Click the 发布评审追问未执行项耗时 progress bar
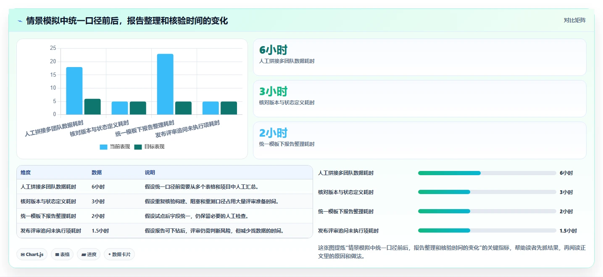Screen dimensions: 603x277 tap(487, 230)
